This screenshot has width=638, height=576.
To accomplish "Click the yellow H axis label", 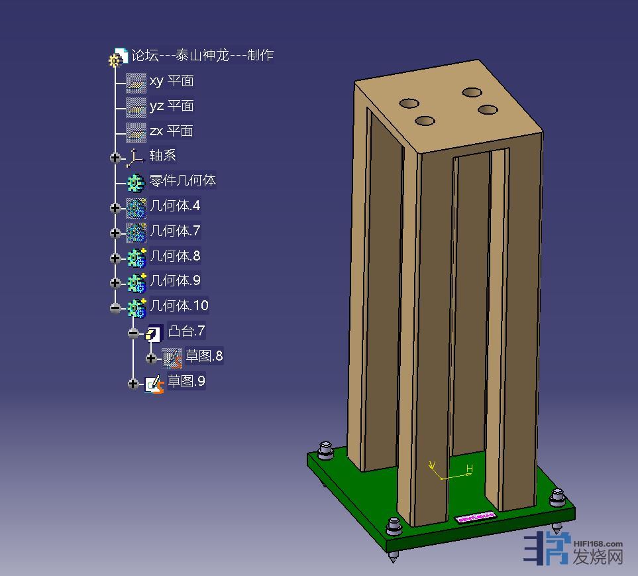I will (x=469, y=469).
